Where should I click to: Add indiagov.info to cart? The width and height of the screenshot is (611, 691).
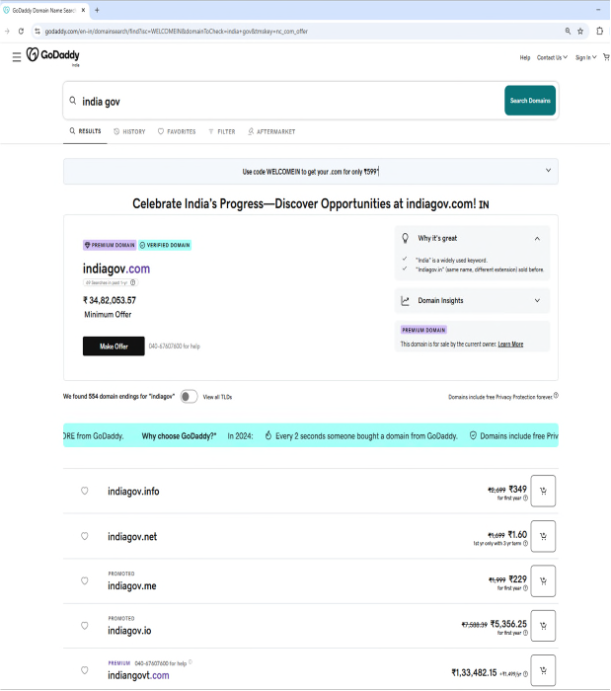pyautogui.click(x=543, y=491)
